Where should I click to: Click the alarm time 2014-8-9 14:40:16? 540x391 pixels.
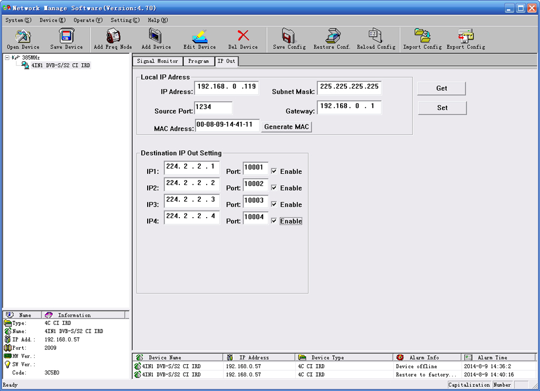click(489, 375)
